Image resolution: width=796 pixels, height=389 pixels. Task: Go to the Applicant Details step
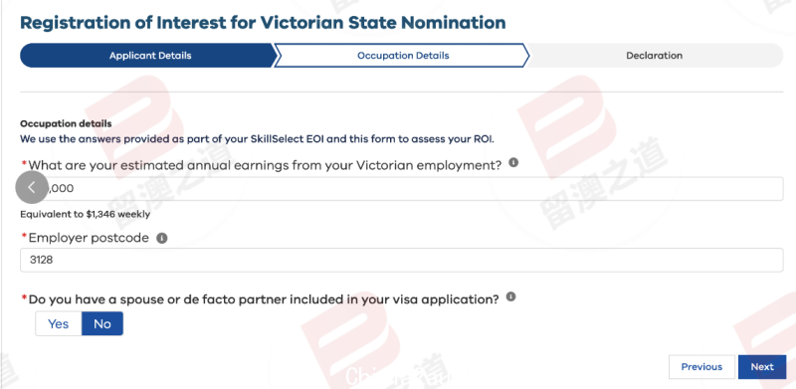[x=150, y=56]
